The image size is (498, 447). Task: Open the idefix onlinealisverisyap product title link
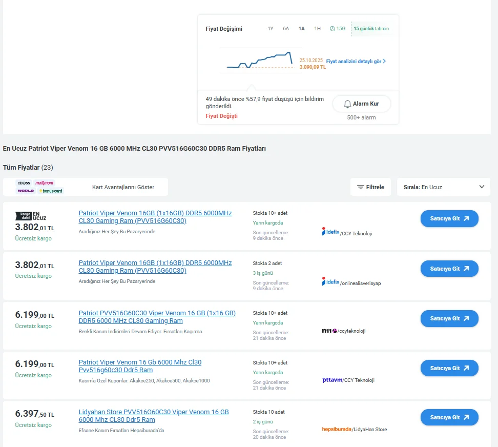[x=155, y=267]
